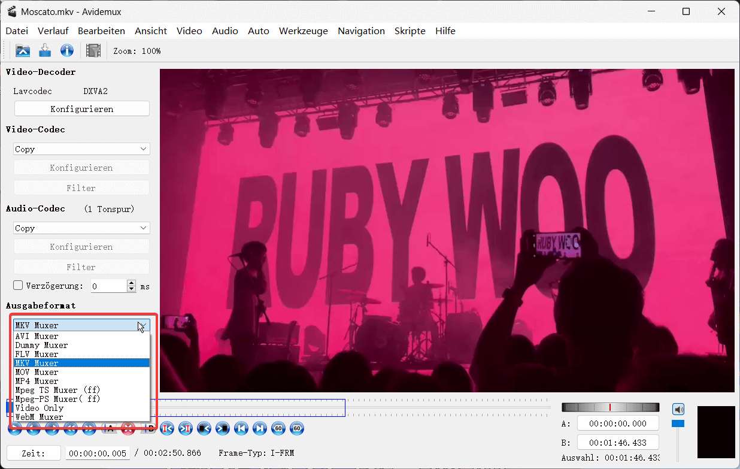Open the Audio-Codec Copy dropdown
Screen dimensions: 740x469
(81, 228)
